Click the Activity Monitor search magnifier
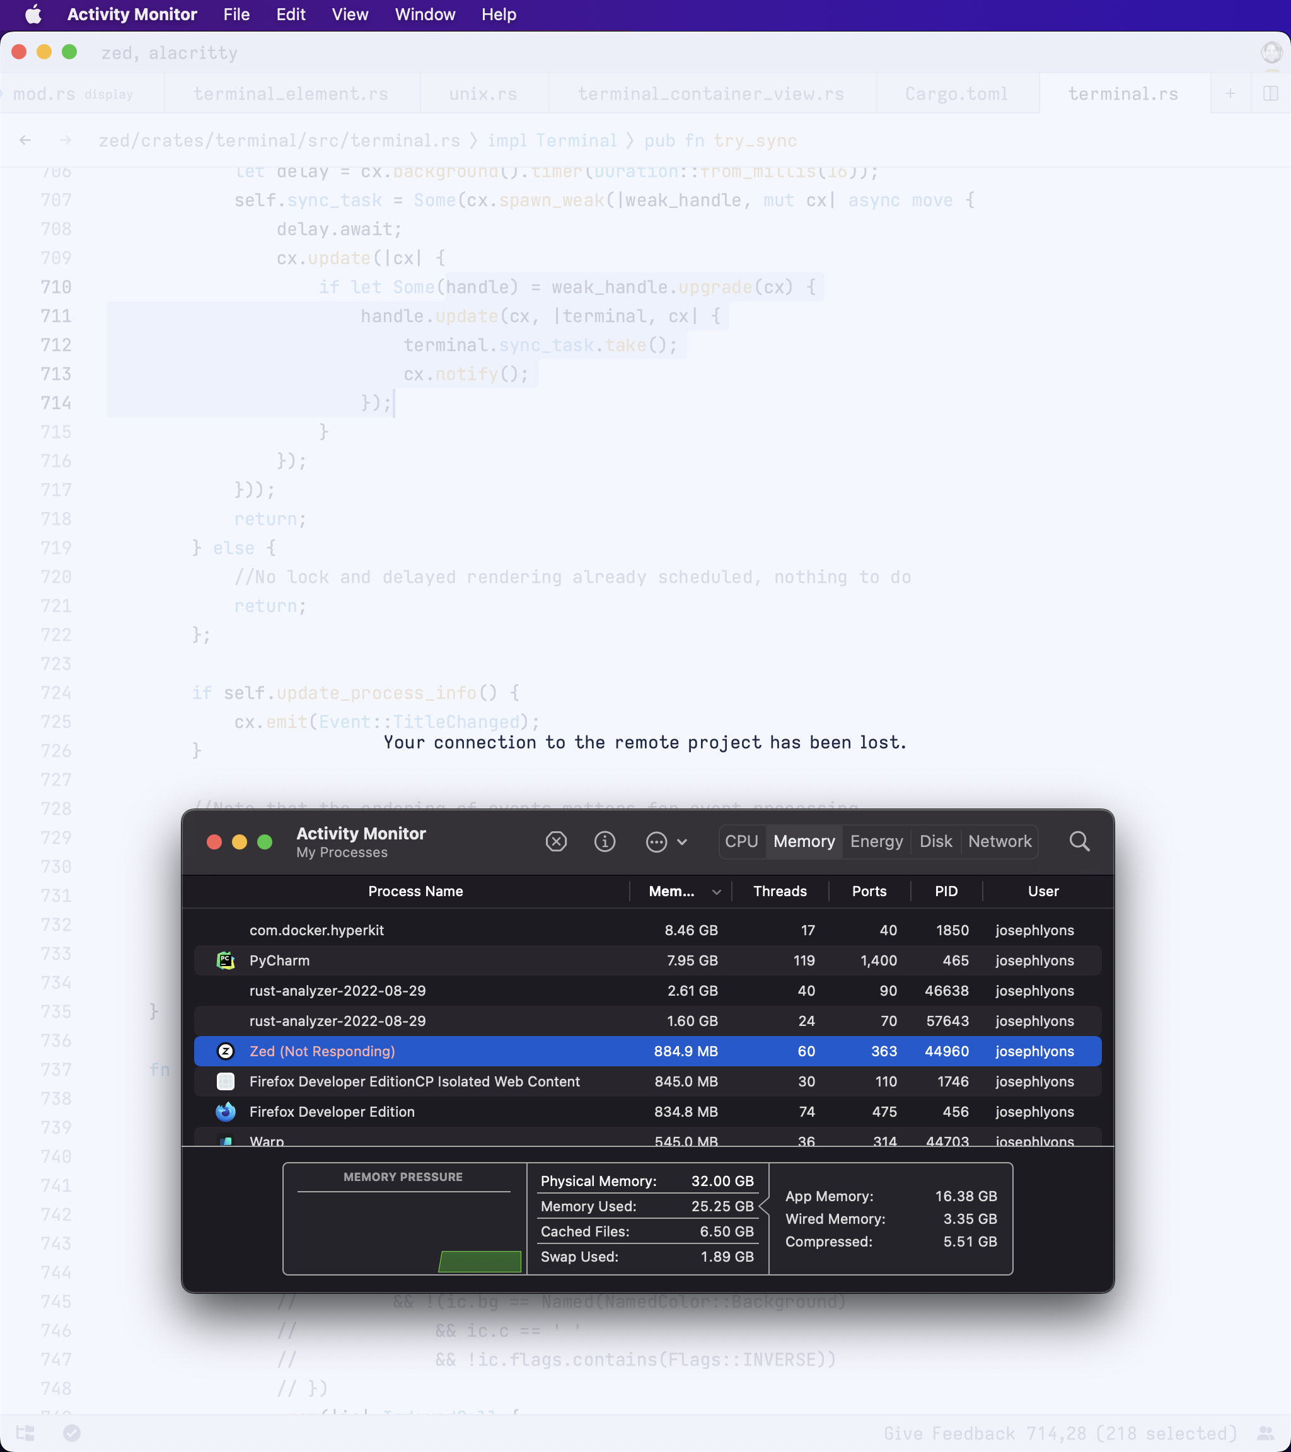1291x1452 pixels. (x=1079, y=842)
